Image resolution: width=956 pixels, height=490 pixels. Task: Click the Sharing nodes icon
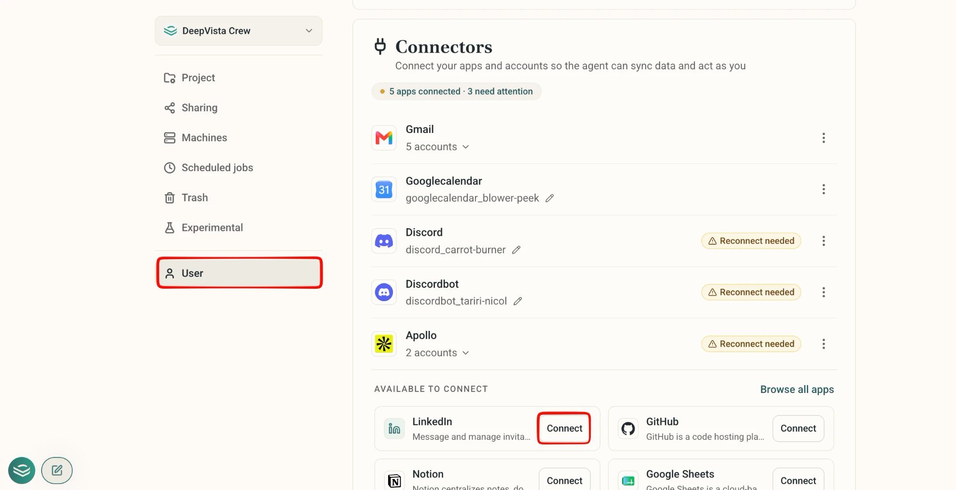170,108
